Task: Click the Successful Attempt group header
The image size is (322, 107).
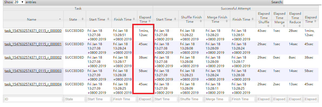Action: 236,8
